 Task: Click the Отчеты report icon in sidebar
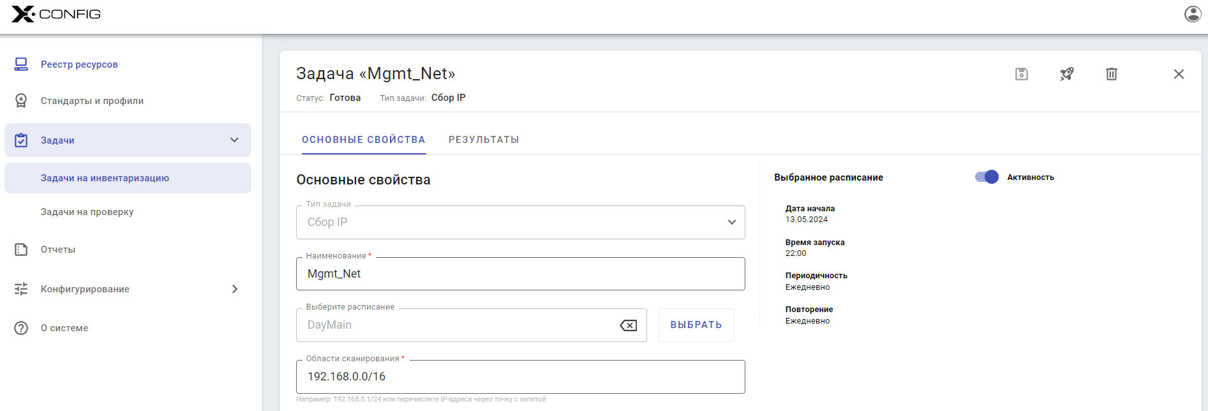(21, 250)
